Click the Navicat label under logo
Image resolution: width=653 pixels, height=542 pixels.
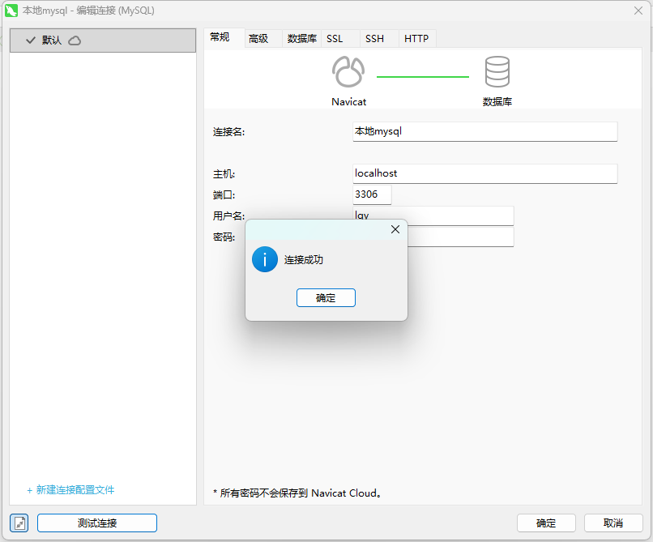tap(348, 102)
